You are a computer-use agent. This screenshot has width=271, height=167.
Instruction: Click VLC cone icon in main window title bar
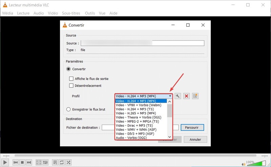point(5,5)
